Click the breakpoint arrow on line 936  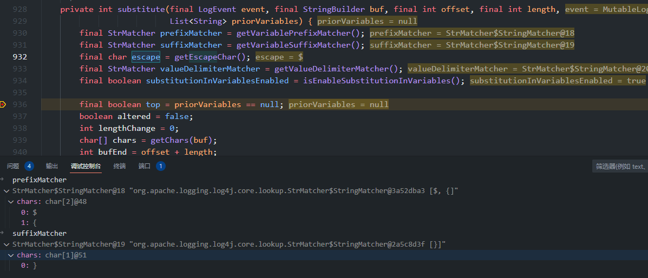3,104
